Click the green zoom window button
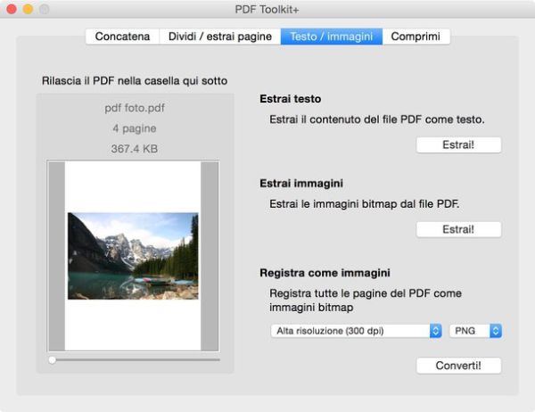The height and width of the screenshot is (412, 535). [x=44, y=9]
